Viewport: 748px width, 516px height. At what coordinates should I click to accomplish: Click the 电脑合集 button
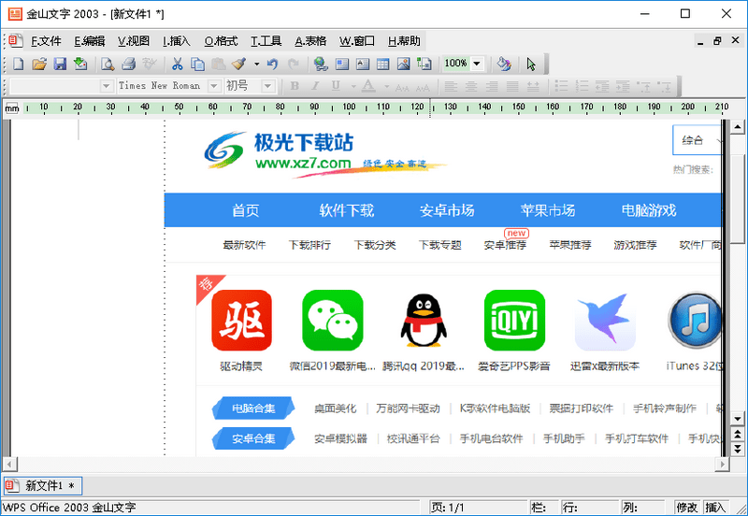click(253, 408)
